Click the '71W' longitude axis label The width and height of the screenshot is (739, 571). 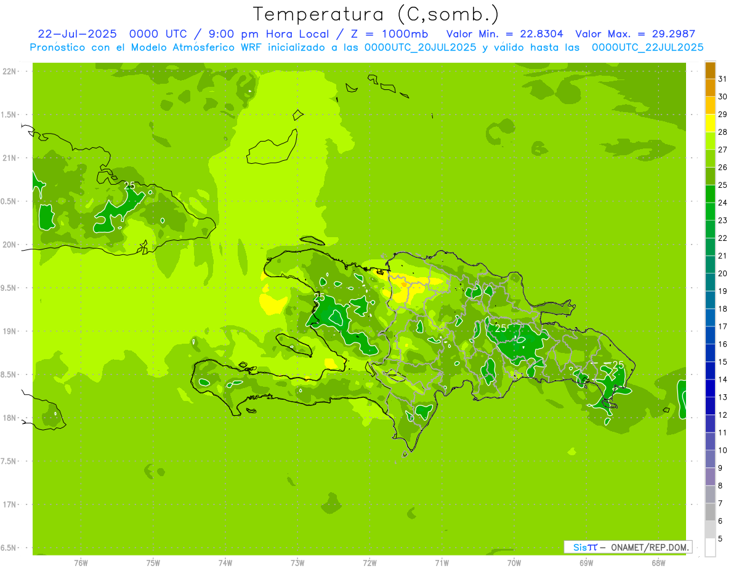click(442, 562)
